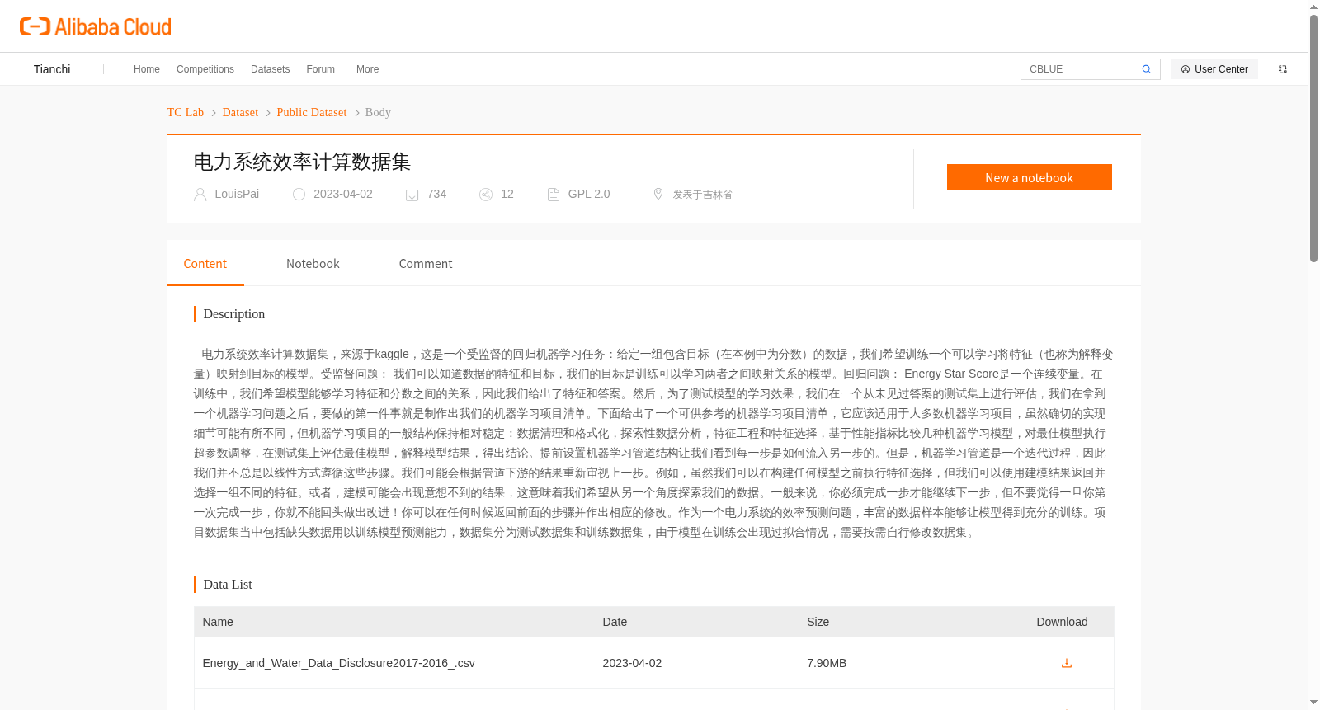The height and width of the screenshot is (710, 1320).
Task: Click the author name LouisPai
Action: 237,194
